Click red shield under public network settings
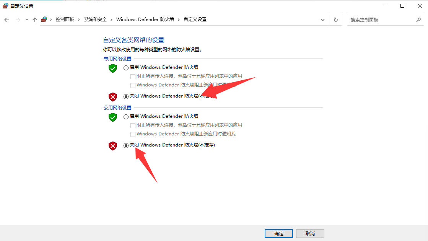 point(113,146)
